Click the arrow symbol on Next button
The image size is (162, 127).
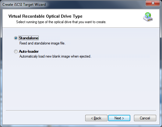pos(123,118)
